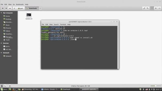Go forward with the forward arrow
162x91 pixels.
(x=6, y=8)
